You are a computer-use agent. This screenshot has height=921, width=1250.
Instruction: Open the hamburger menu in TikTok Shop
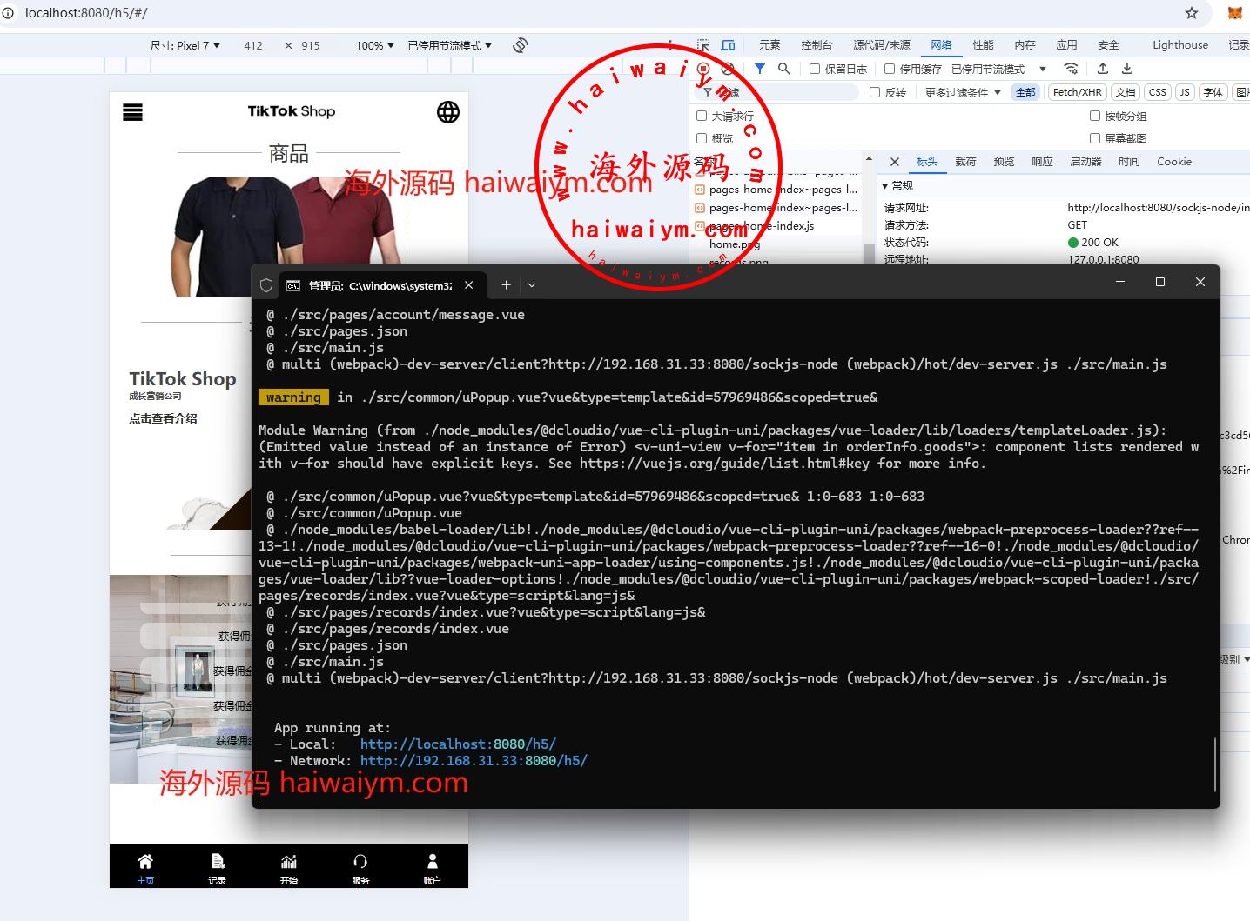(x=132, y=112)
